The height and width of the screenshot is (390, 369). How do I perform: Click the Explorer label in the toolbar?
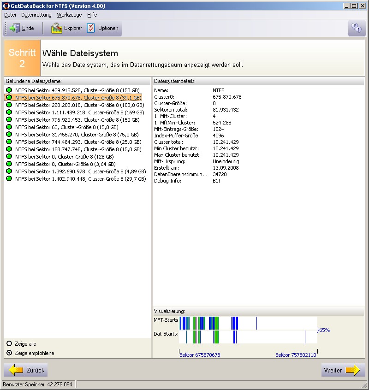pyautogui.click(x=73, y=28)
